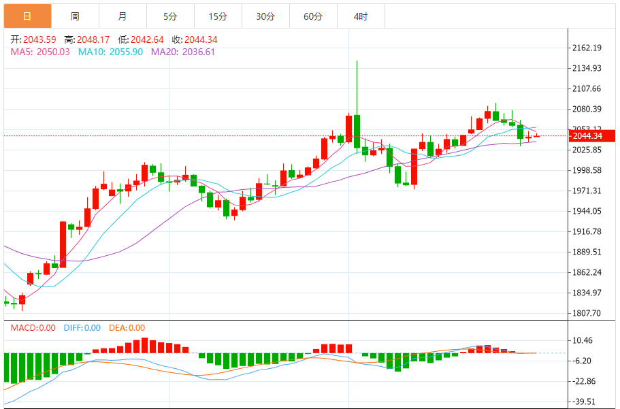The height and width of the screenshot is (409, 620).
Task: Click the 开 opening price value
Action: pos(39,39)
